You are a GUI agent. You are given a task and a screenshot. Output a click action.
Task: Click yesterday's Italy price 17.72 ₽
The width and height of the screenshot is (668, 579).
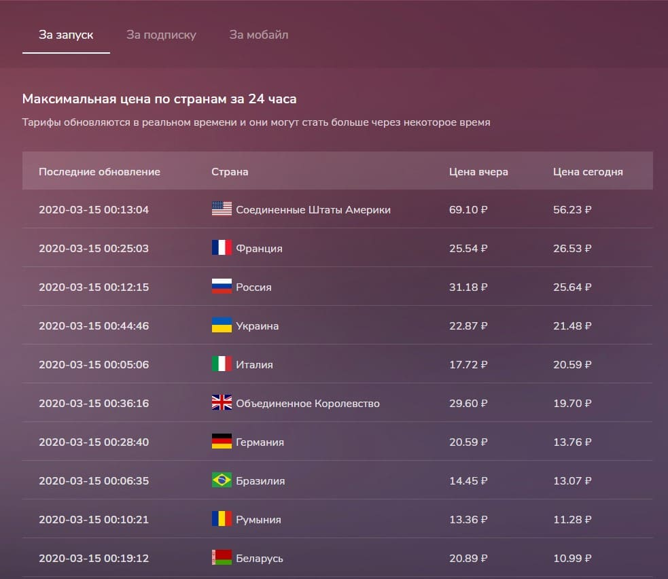click(468, 365)
